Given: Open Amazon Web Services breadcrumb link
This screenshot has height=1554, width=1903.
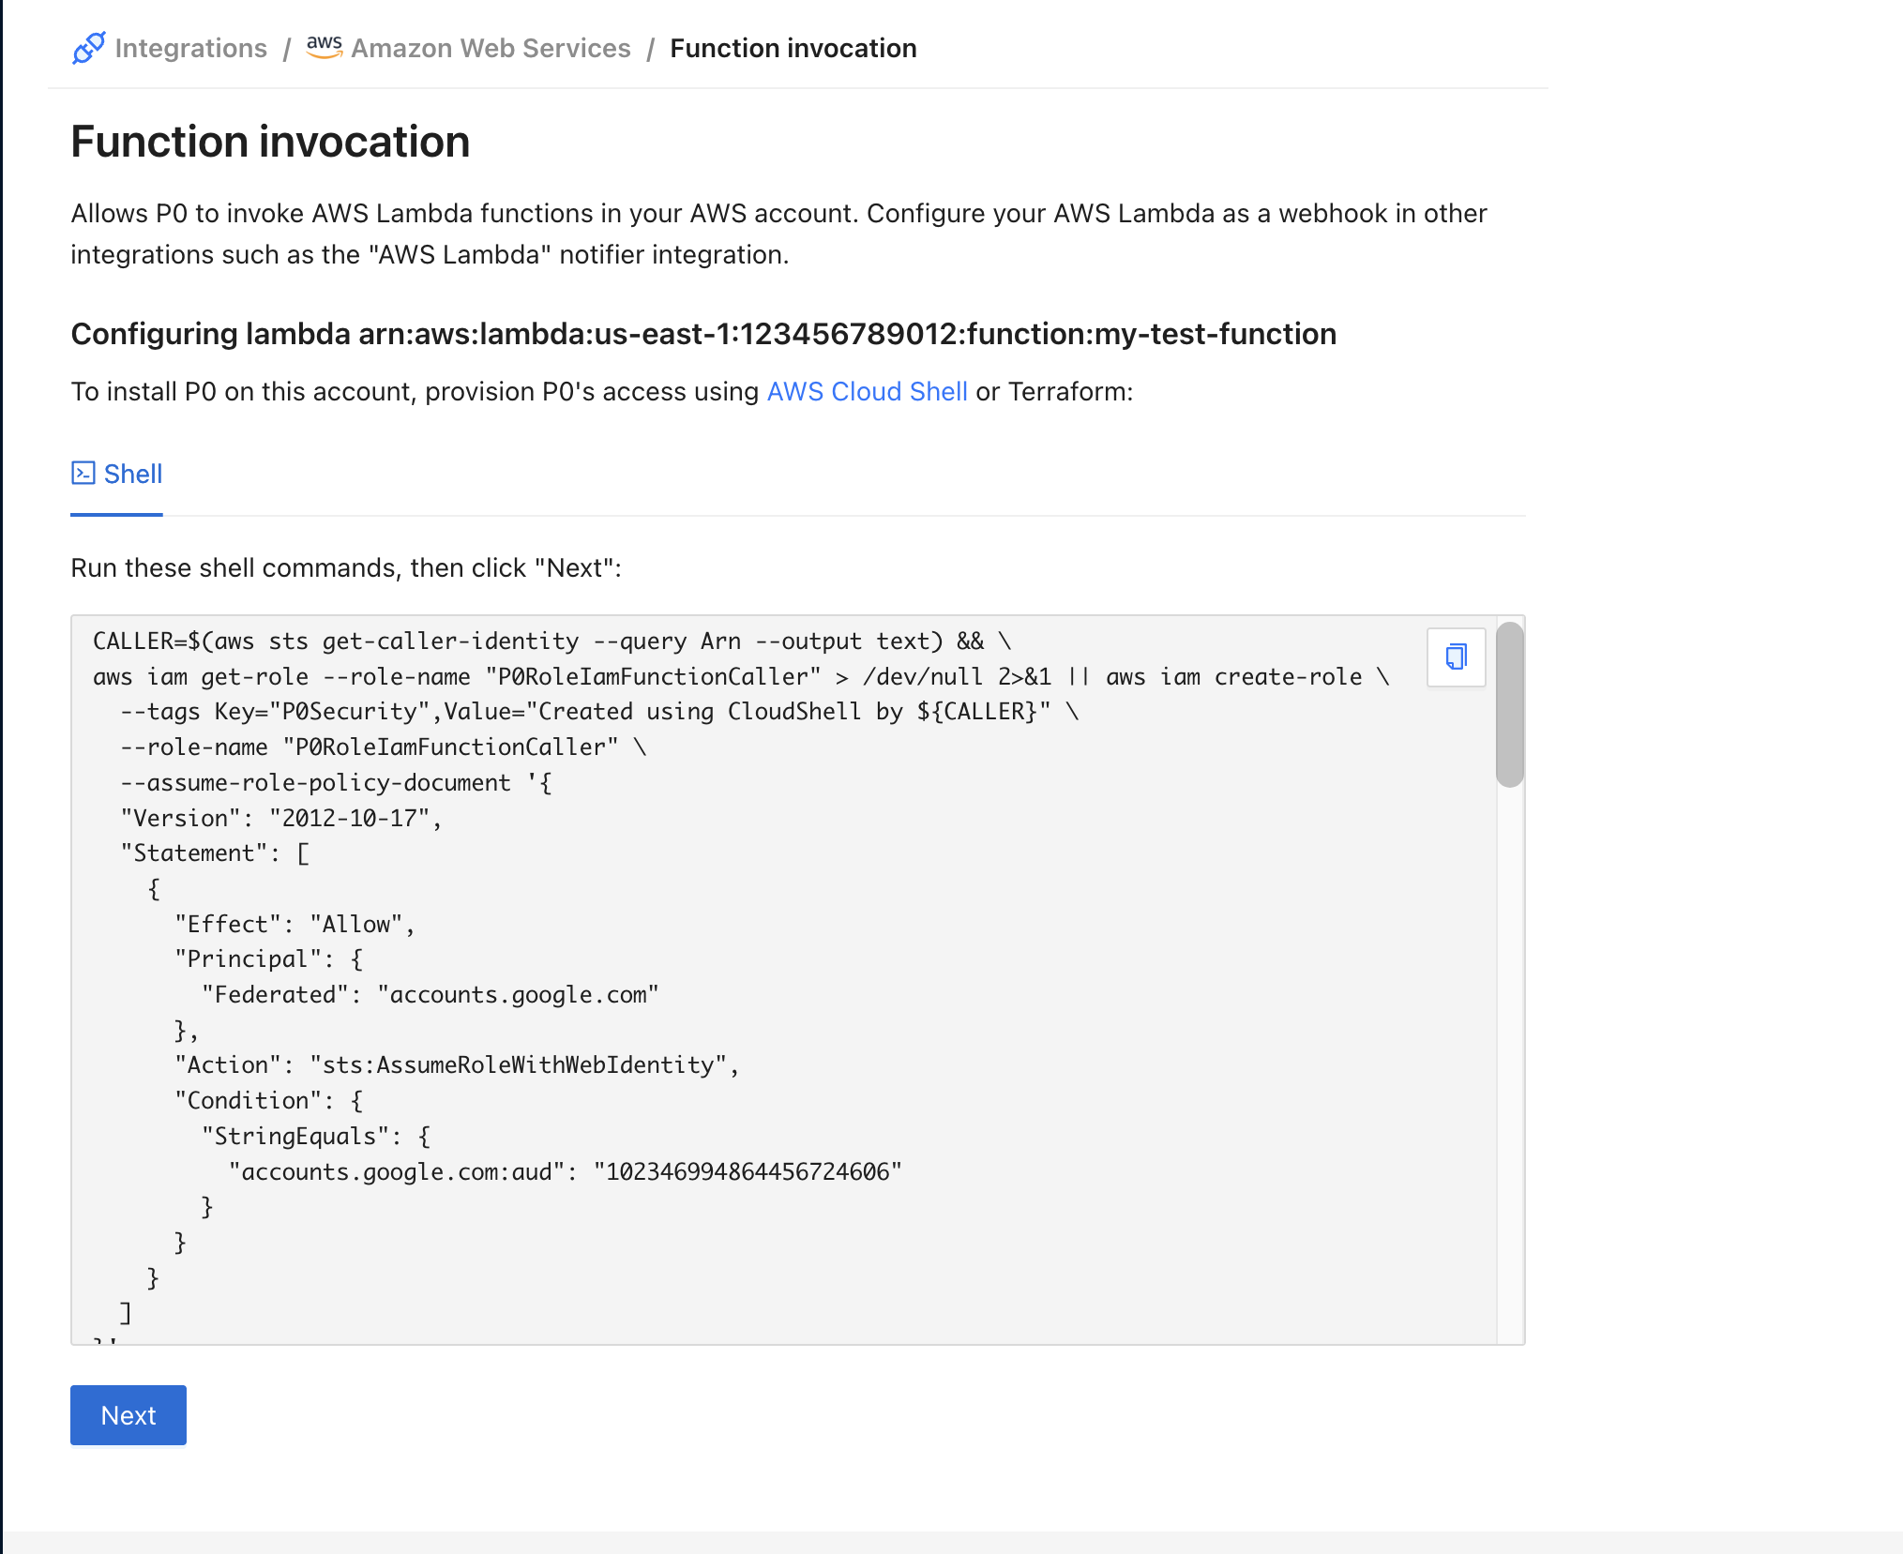Looking at the screenshot, I should click(x=491, y=48).
